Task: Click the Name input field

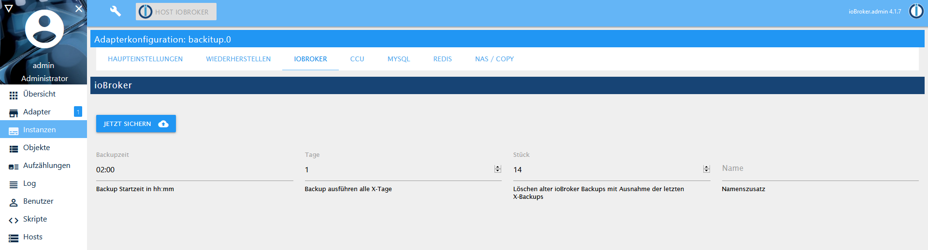Action: pyautogui.click(x=820, y=170)
